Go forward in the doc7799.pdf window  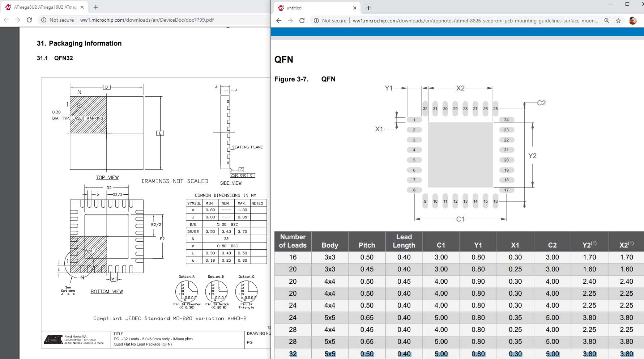(x=18, y=20)
